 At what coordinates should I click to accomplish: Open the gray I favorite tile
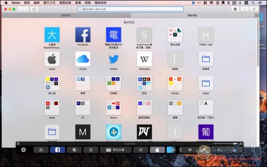tap(175, 132)
